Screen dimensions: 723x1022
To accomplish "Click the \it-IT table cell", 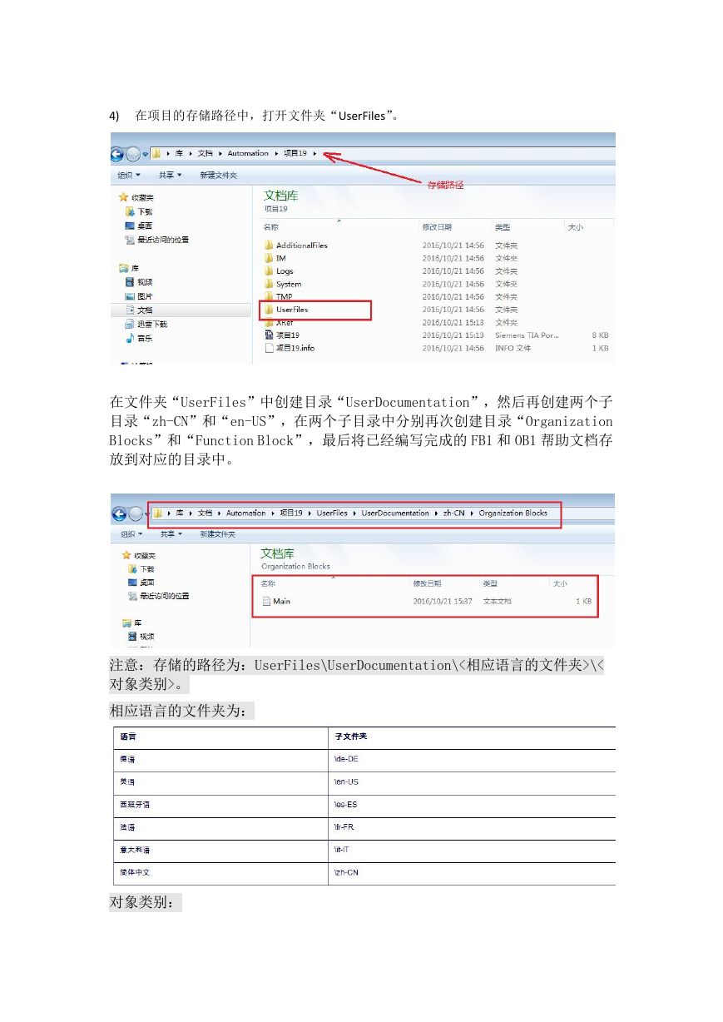I will pyautogui.click(x=473, y=851).
